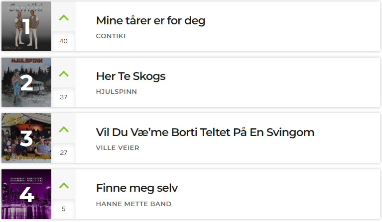Open the Hjulspinn album cover ranked 2
382x222 pixels.
(26, 82)
